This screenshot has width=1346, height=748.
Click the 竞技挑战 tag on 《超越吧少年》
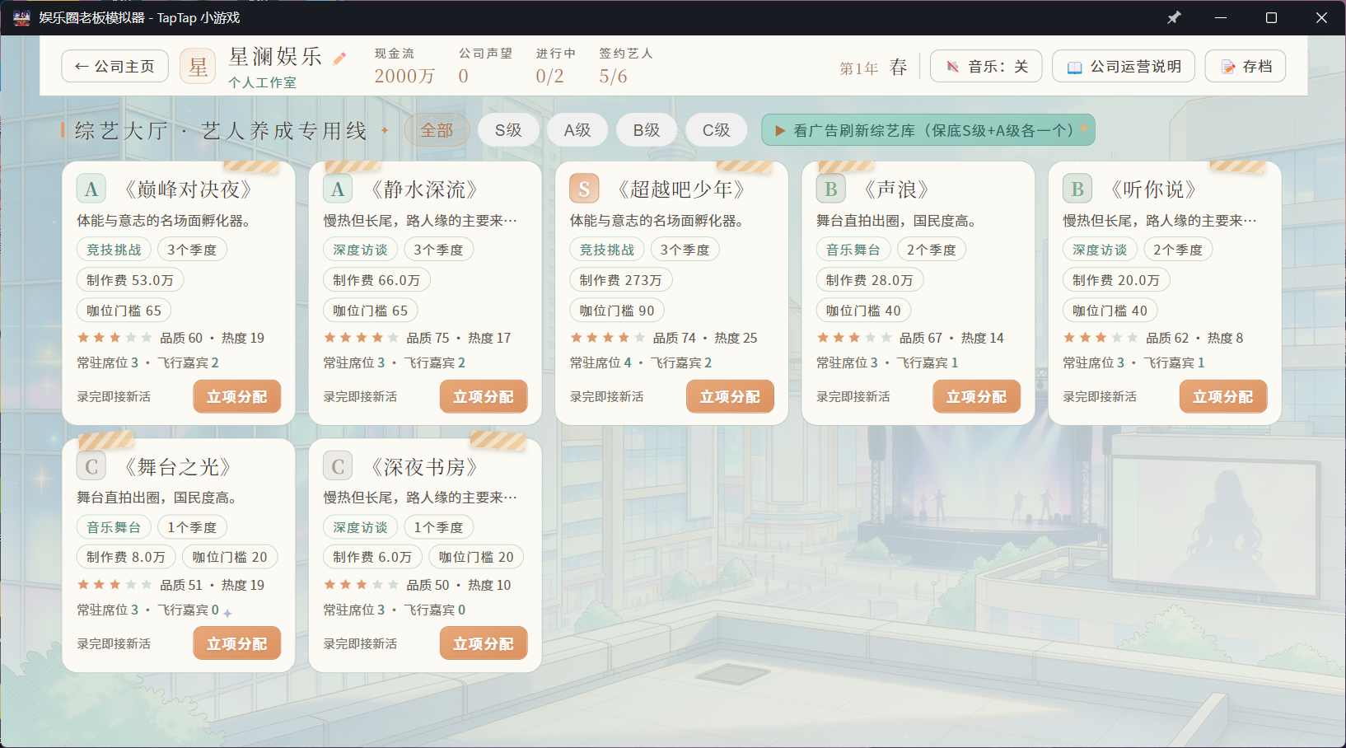coord(607,250)
